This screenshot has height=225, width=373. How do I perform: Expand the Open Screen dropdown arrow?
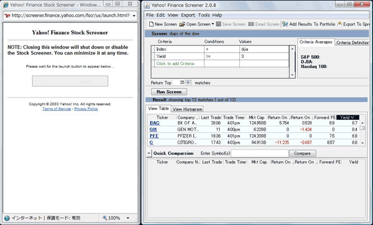click(x=213, y=24)
